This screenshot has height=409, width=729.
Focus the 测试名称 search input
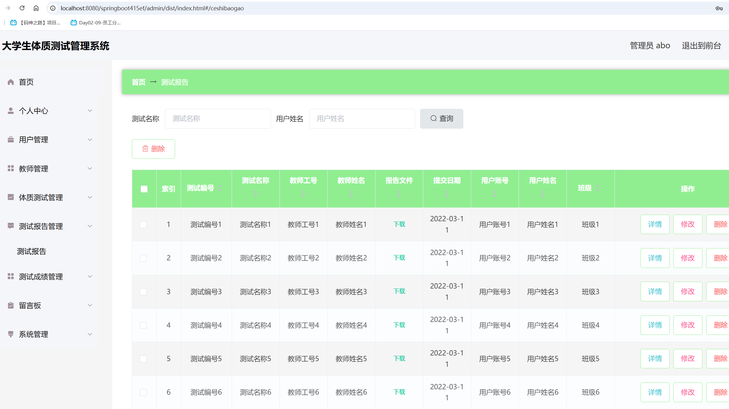(x=218, y=119)
